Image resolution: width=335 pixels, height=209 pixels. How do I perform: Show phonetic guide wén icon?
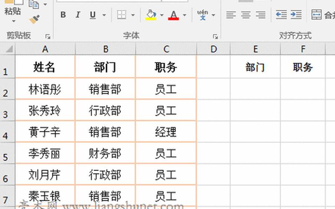[203, 15]
